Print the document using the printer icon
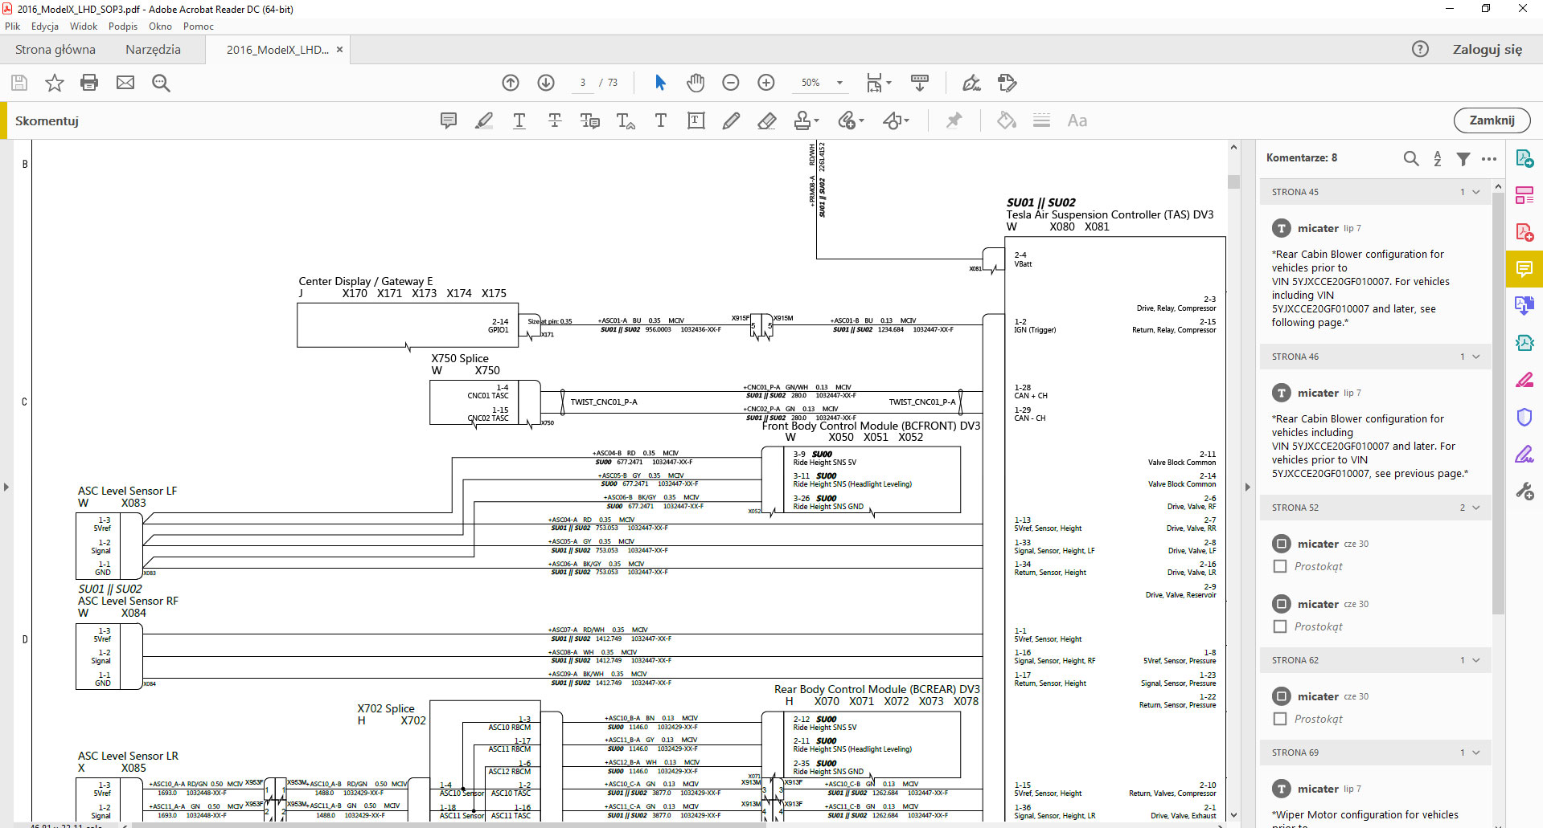The width and height of the screenshot is (1543, 828). pos(89,83)
